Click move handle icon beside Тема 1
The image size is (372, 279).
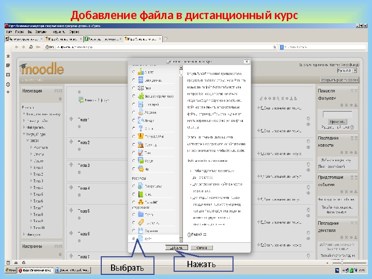click(71, 119)
